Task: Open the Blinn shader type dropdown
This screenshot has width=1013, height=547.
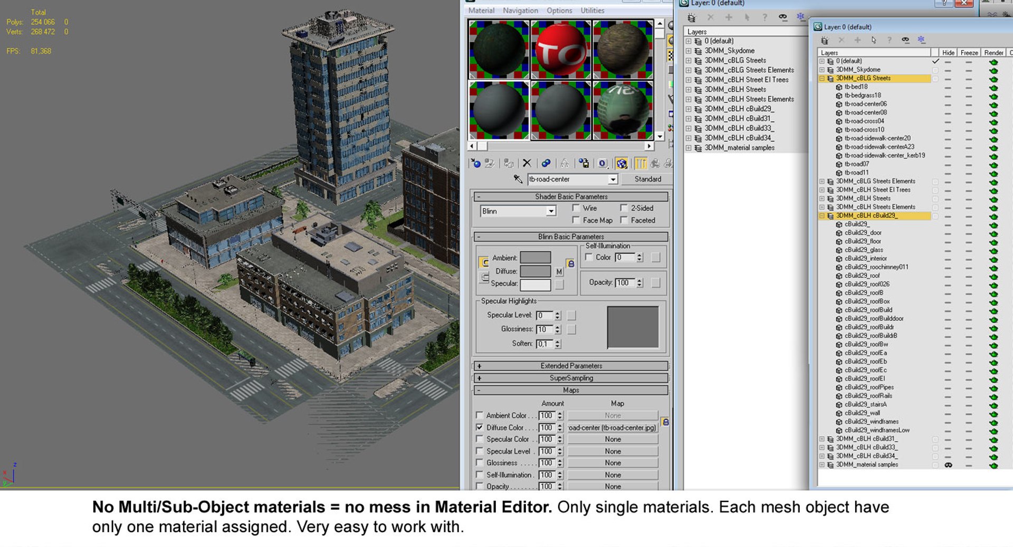Action: pyautogui.click(x=551, y=211)
